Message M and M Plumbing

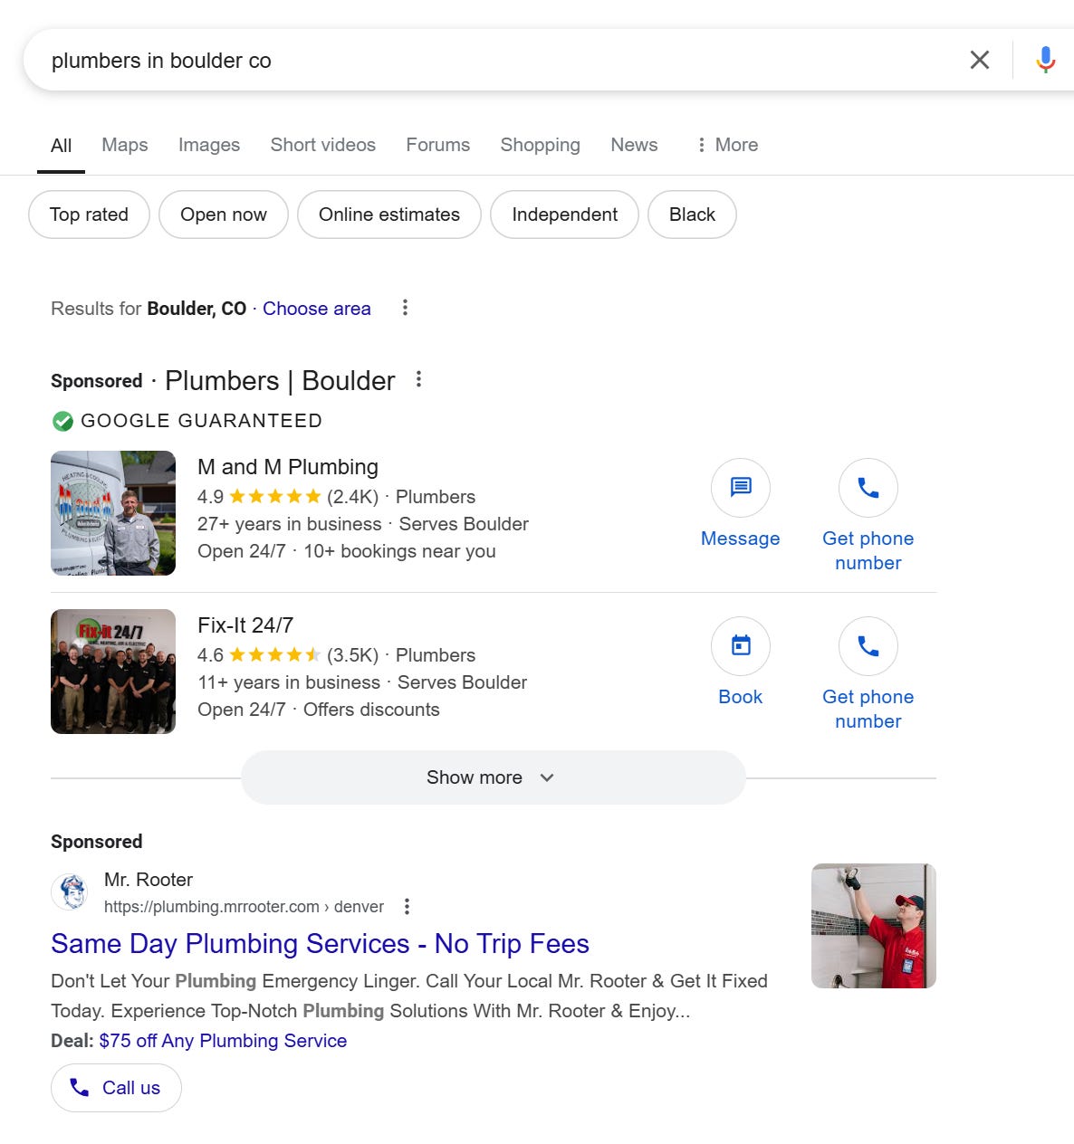click(741, 504)
